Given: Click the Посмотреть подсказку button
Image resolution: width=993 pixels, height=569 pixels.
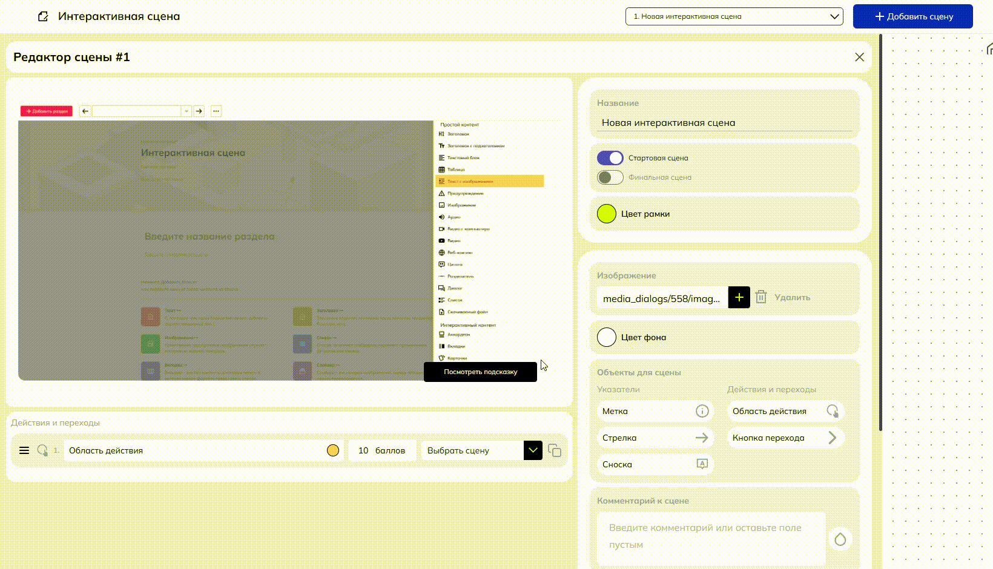Looking at the screenshot, I should 480,372.
